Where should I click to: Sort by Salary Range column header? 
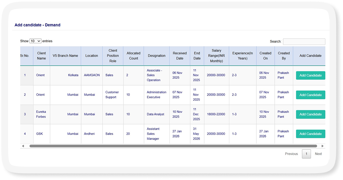[216, 56]
